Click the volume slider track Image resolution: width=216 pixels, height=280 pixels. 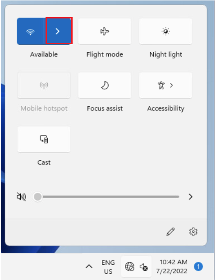coord(108,197)
